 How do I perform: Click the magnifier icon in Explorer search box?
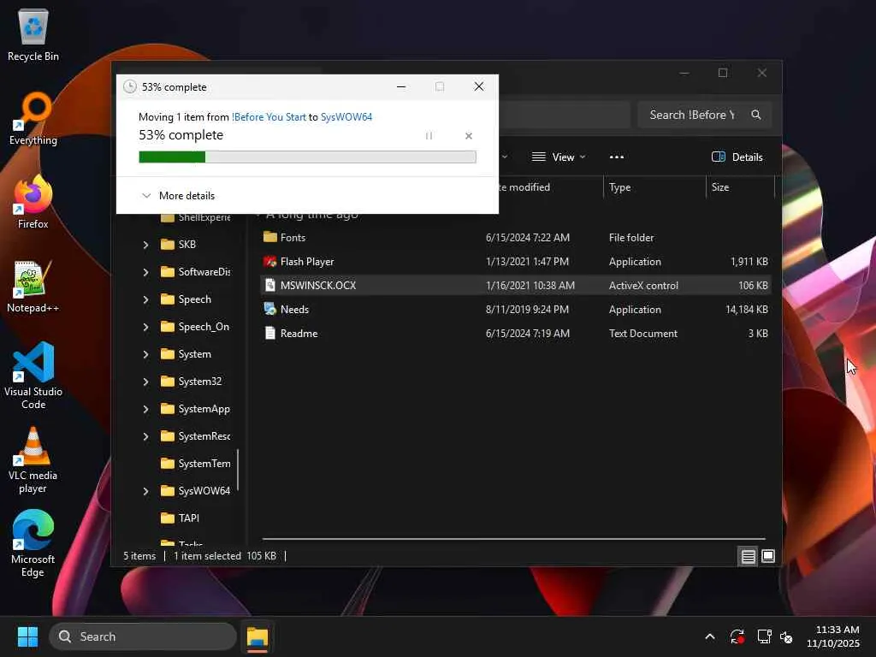click(x=756, y=115)
